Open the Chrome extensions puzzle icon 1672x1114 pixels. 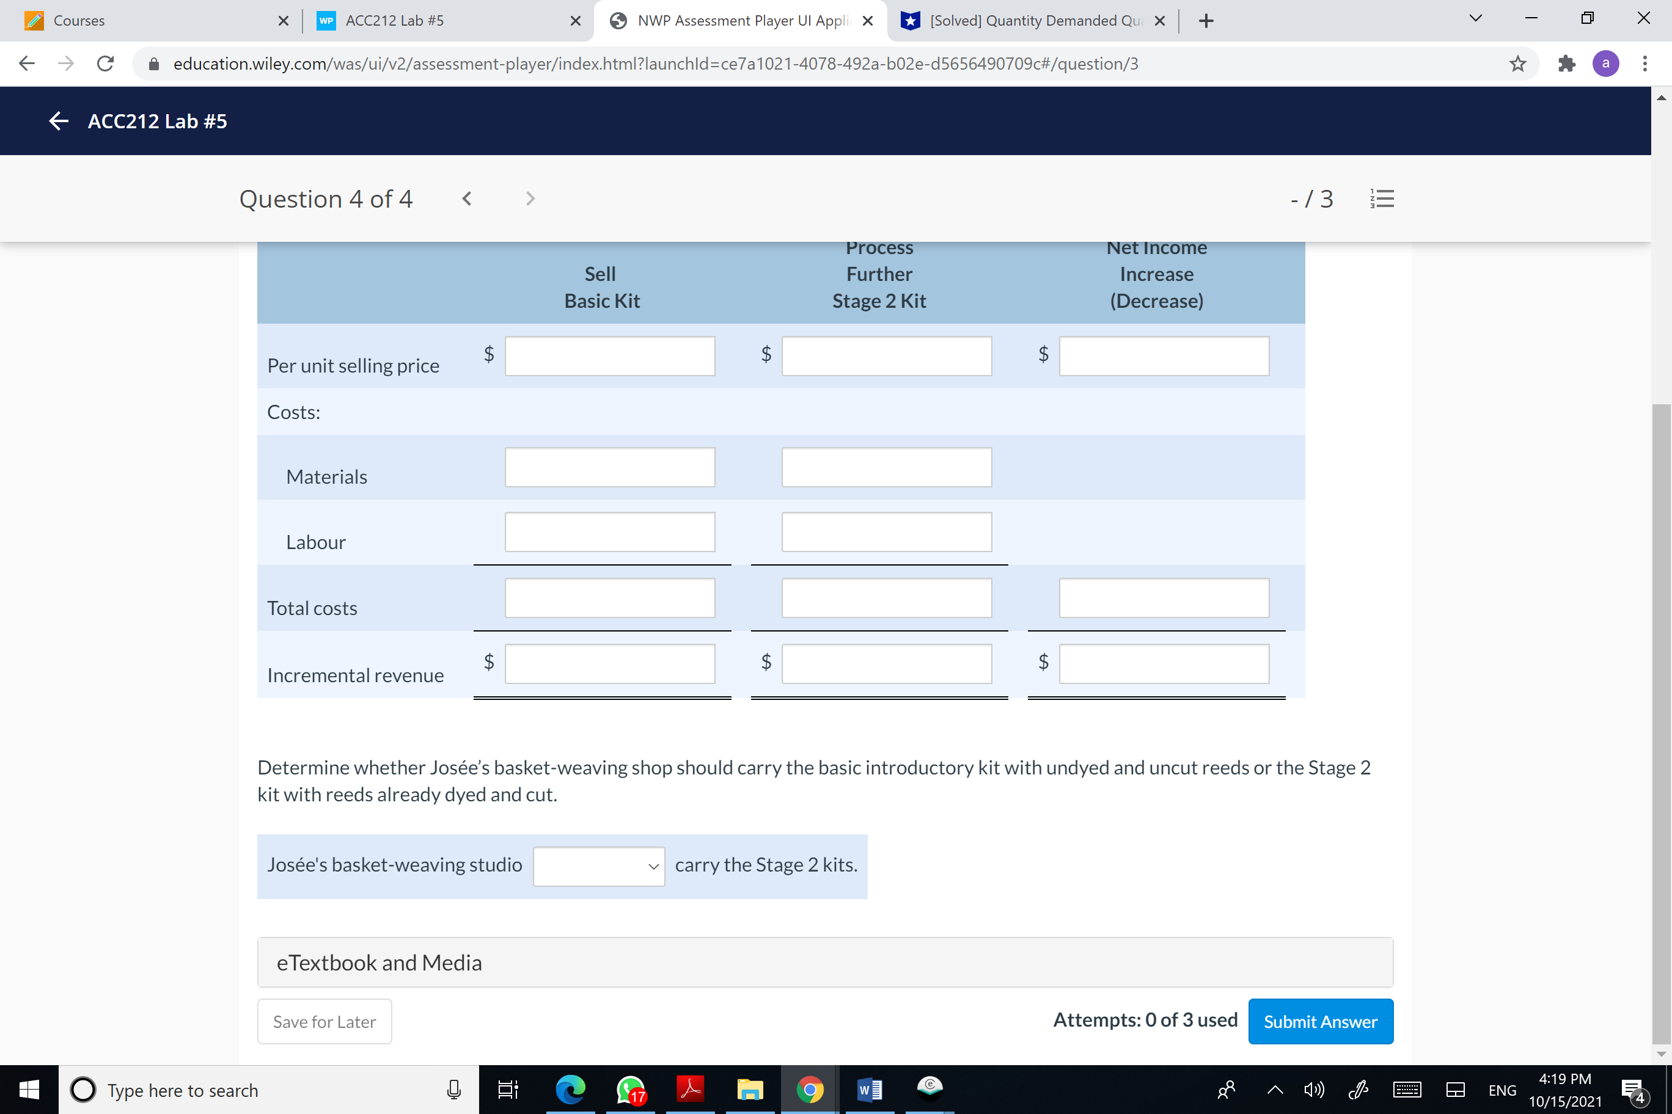click(1566, 64)
